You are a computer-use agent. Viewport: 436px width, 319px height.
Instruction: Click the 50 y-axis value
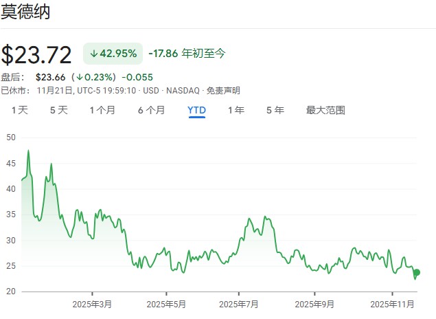pos(11,137)
